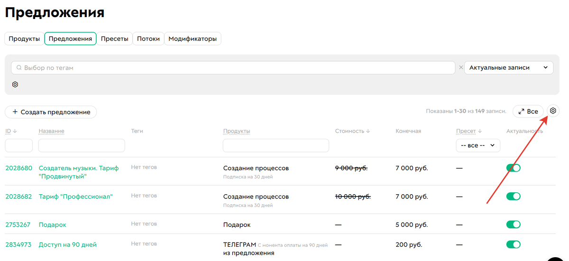569x261 pixels.
Task: Open offer ID 2028680 link
Action: click(18, 168)
